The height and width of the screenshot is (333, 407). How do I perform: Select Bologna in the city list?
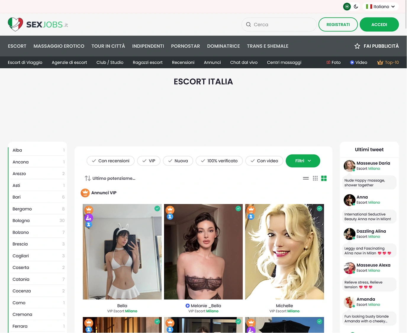[x=38, y=221]
